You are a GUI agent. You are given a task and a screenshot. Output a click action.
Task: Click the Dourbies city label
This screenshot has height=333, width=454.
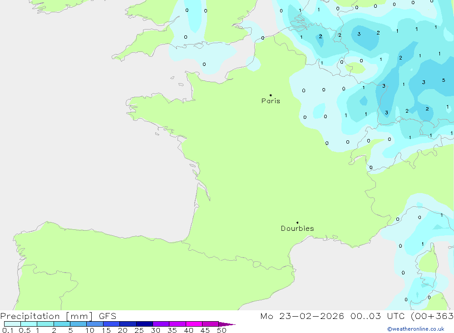297,229
